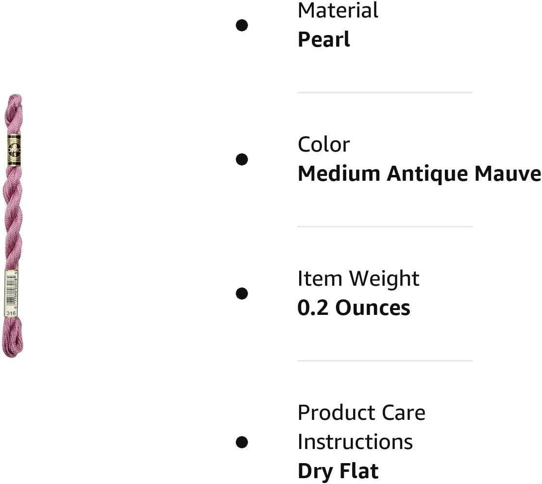Select the Product Care Instructions label

(361, 427)
